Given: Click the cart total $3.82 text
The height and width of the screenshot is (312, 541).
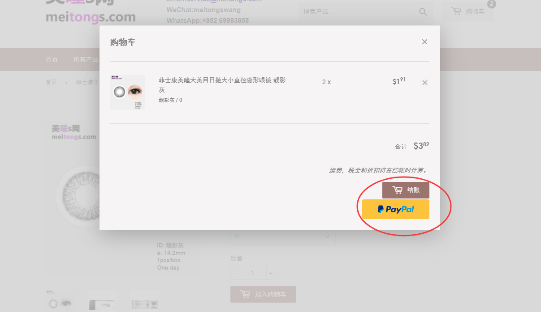Looking at the screenshot, I should [421, 146].
